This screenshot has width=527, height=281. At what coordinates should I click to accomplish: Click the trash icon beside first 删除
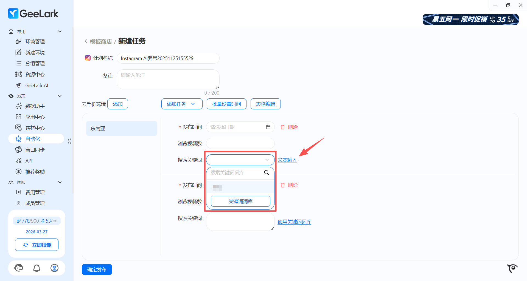283,127
